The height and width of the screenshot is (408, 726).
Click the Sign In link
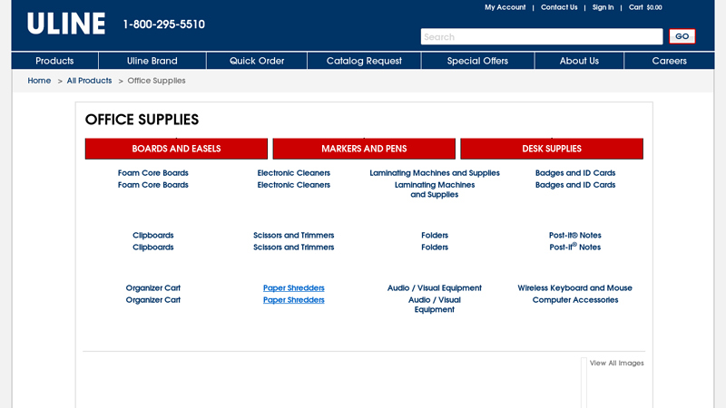(603, 7)
